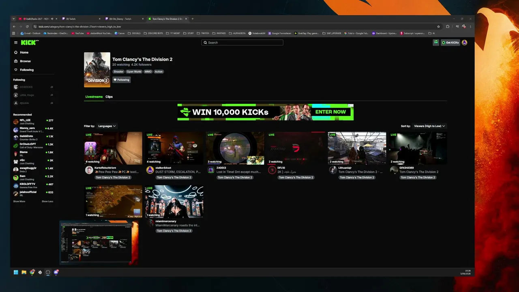519x292 pixels.
Task: Open NFL_LEE's avatar in Recommended
Action: pyautogui.click(x=16, y=122)
